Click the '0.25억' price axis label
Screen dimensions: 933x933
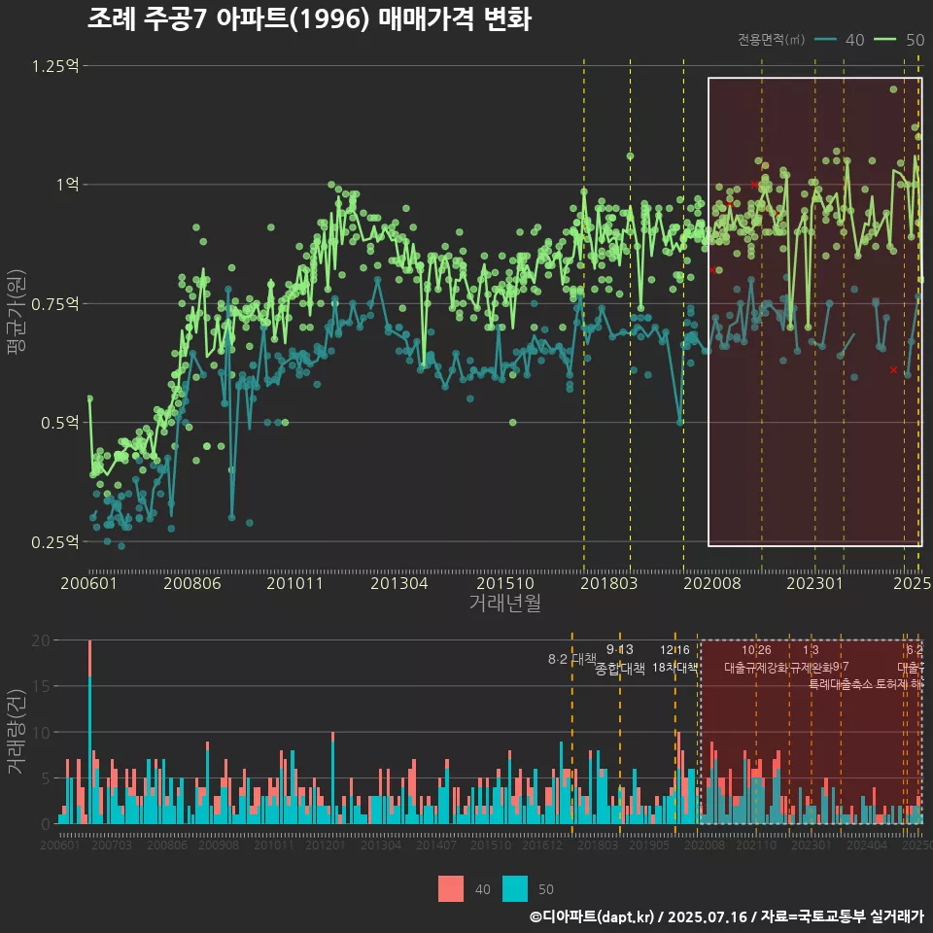point(54,542)
